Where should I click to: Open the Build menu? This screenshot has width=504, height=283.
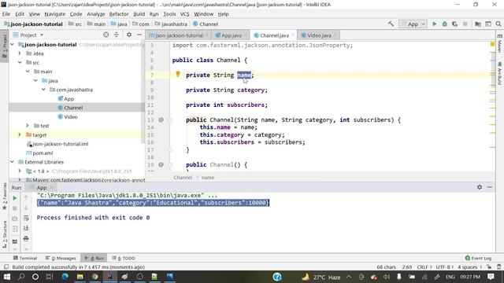pos(139,14)
